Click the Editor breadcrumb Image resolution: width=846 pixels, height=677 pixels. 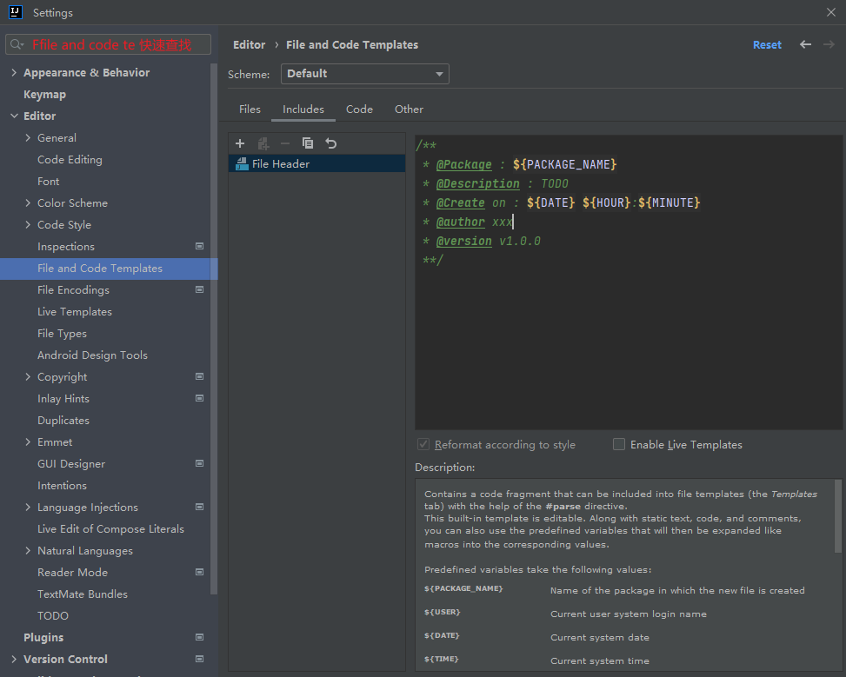point(249,45)
